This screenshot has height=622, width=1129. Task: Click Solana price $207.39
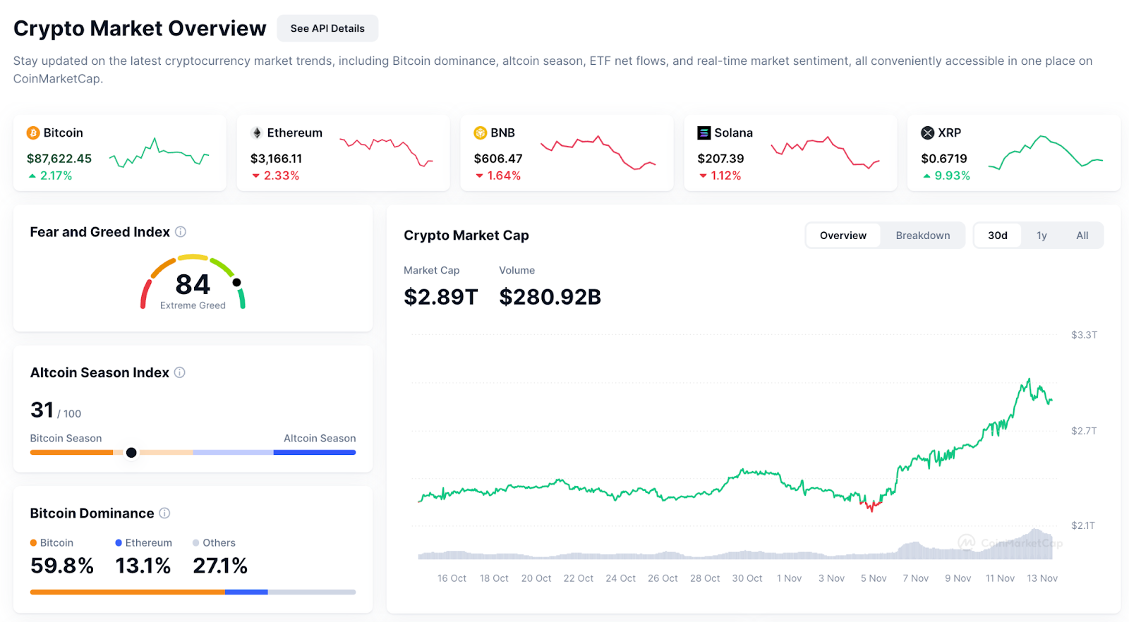(721, 159)
